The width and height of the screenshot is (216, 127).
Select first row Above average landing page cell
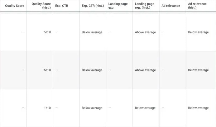[145, 32]
